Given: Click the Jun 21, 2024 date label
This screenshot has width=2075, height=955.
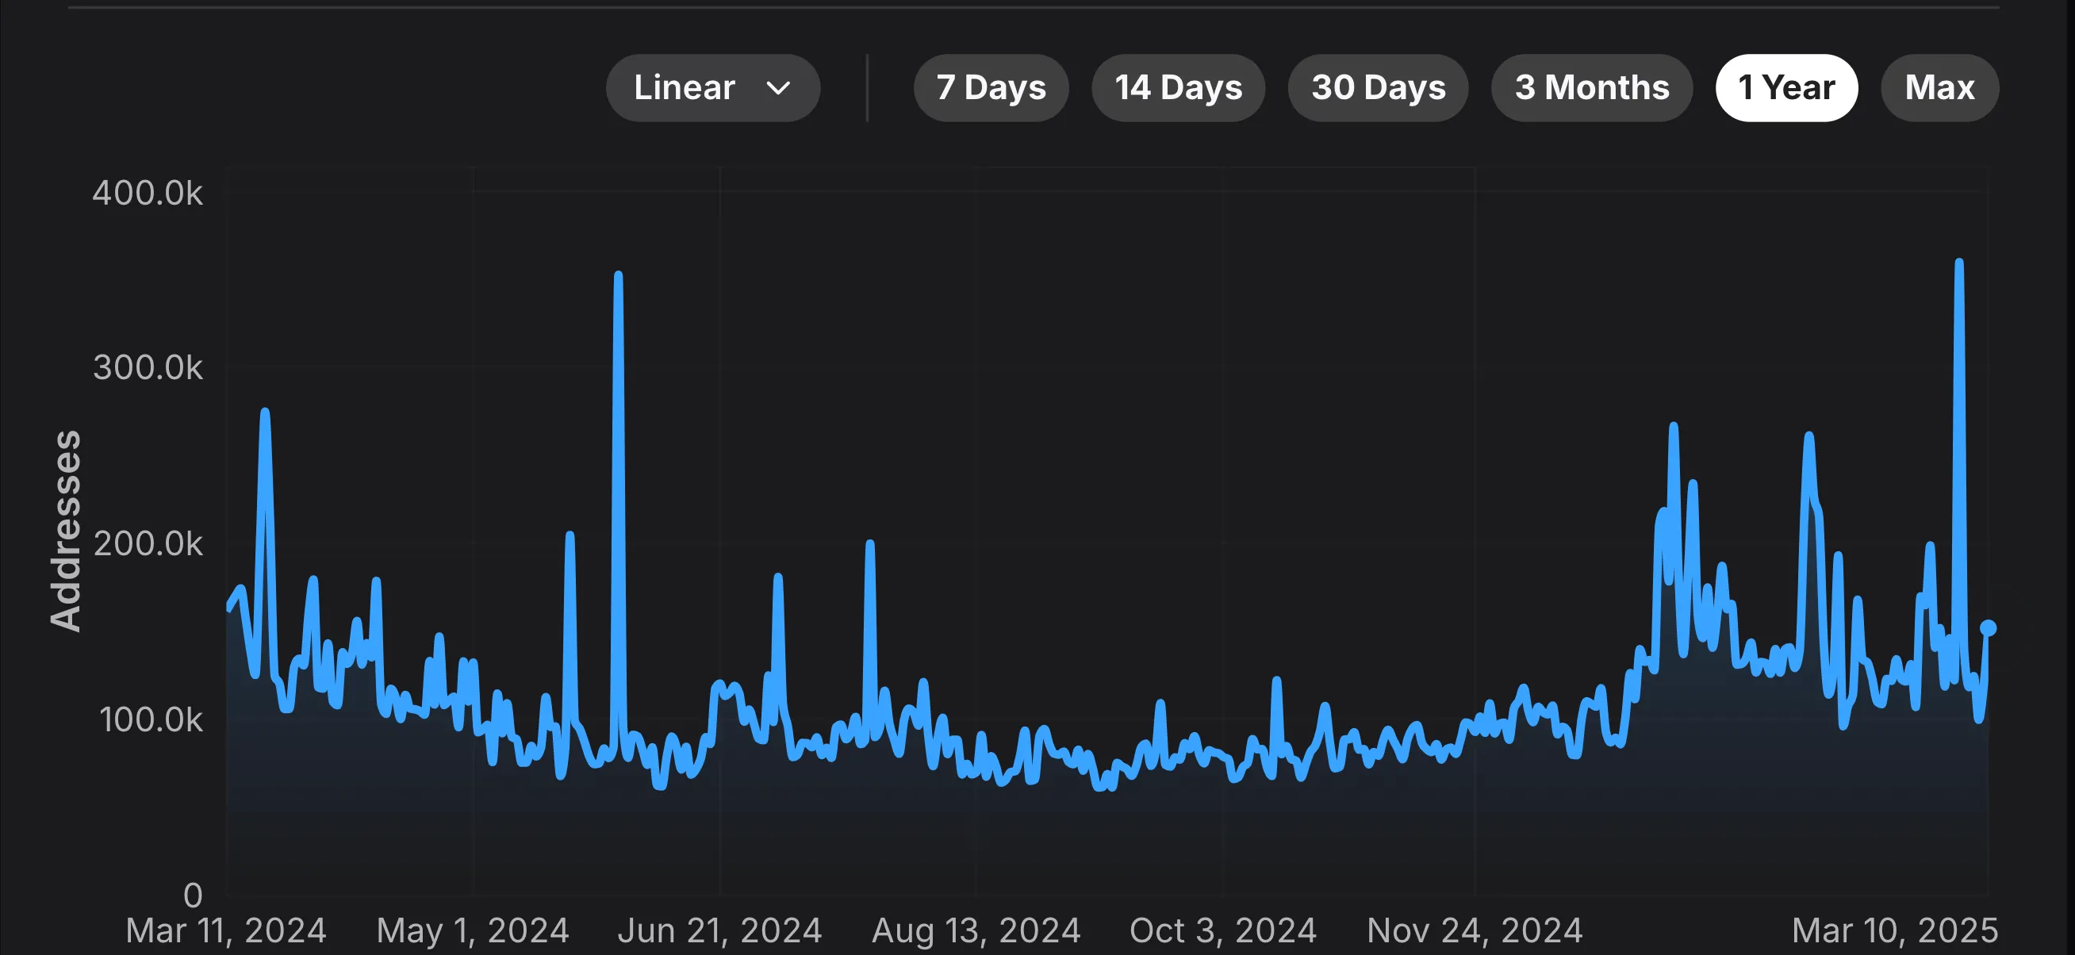Looking at the screenshot, I should pos(719,931).
